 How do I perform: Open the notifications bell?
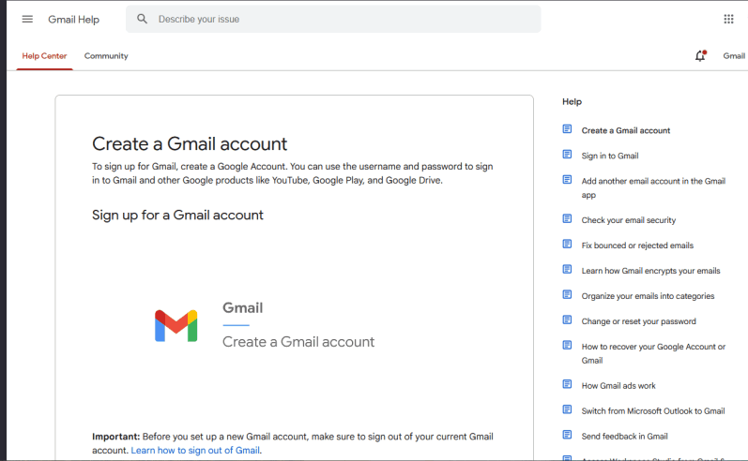699,56
